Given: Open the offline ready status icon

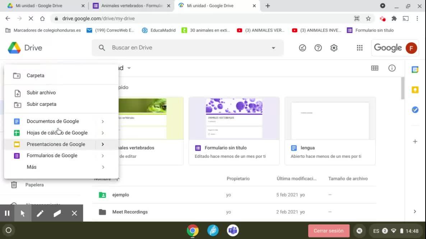Looking at the screenshot, I should 302,48.
